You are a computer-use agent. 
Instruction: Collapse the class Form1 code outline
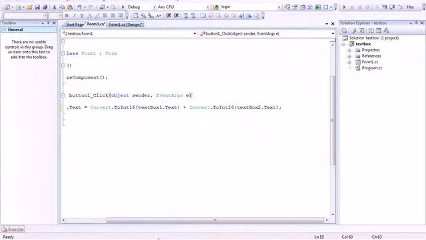click(63, 53)
